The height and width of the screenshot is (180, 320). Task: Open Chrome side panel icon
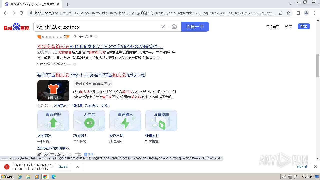[298, 13]
